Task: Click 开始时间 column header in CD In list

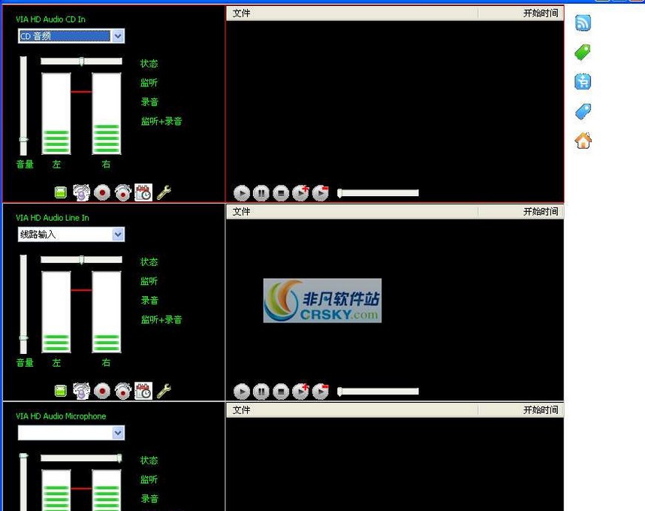Action: (x=521, y=14)
